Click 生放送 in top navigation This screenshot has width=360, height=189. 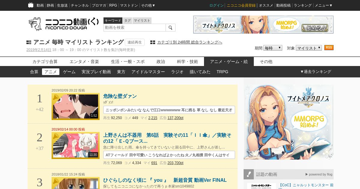tap(62, 5)
